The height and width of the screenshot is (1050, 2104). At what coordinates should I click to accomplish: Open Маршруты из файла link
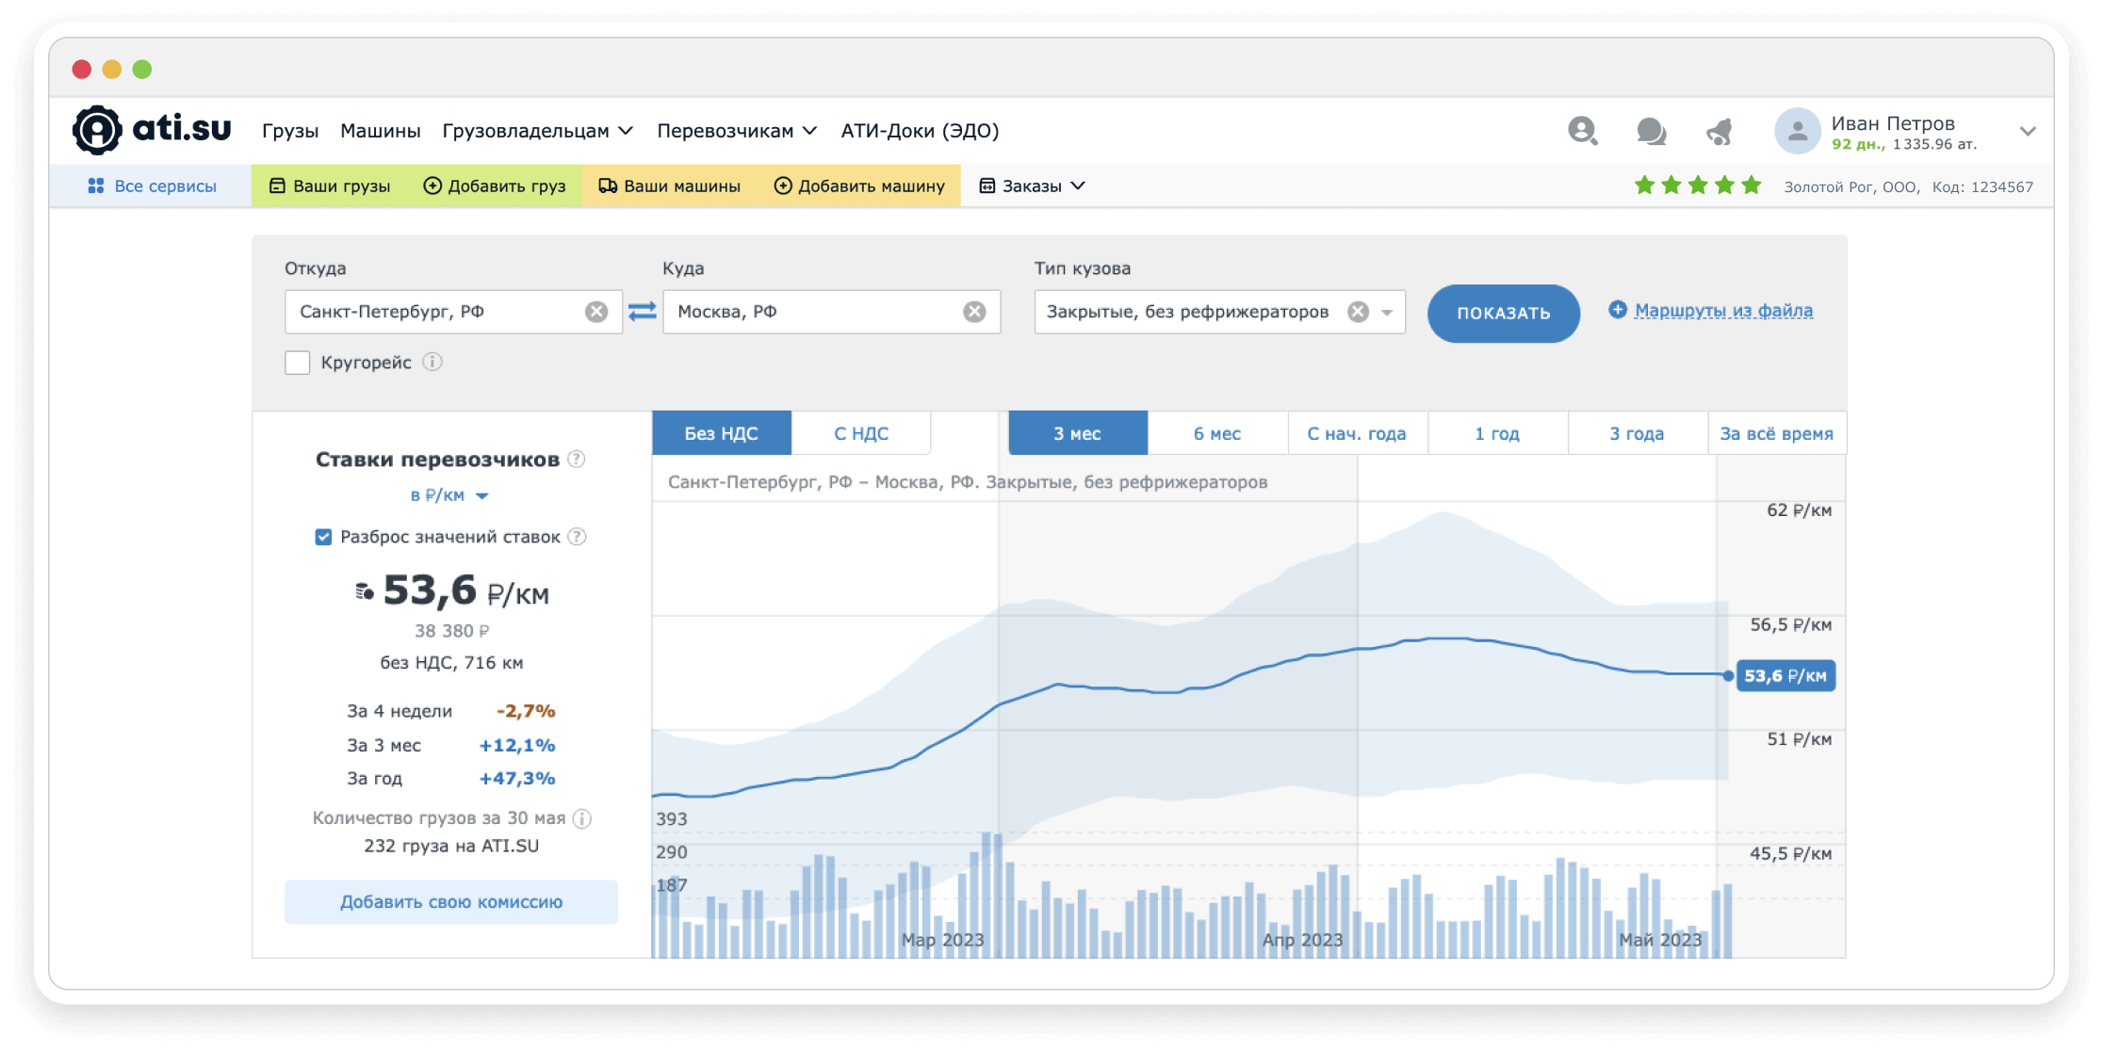(x=1723, y=310)
